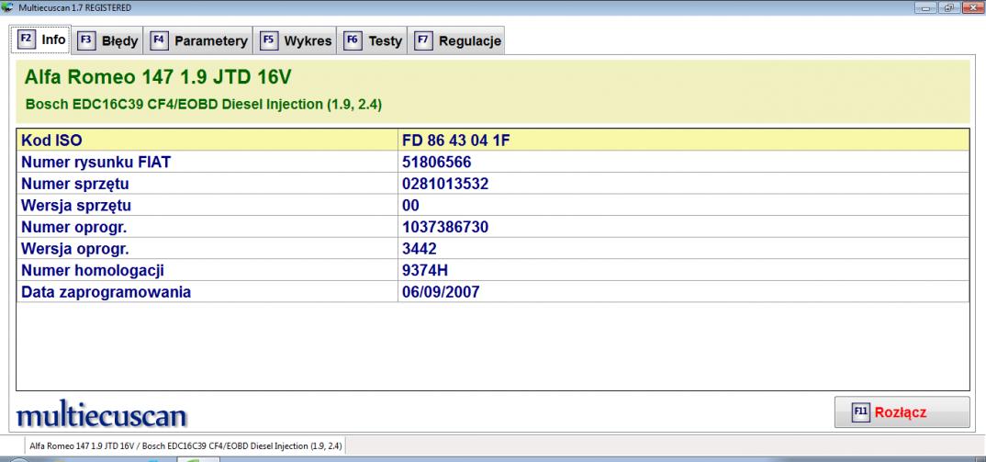Switch to the Błędy tab
Viewport: 986px width, 462px height.
click(x=107, y=41)
